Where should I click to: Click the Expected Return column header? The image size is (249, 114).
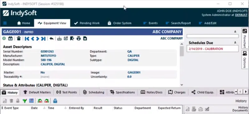point(169,108)
